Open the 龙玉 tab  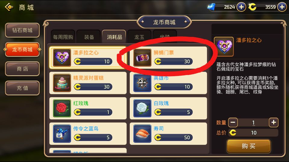[x=139, y=37]
